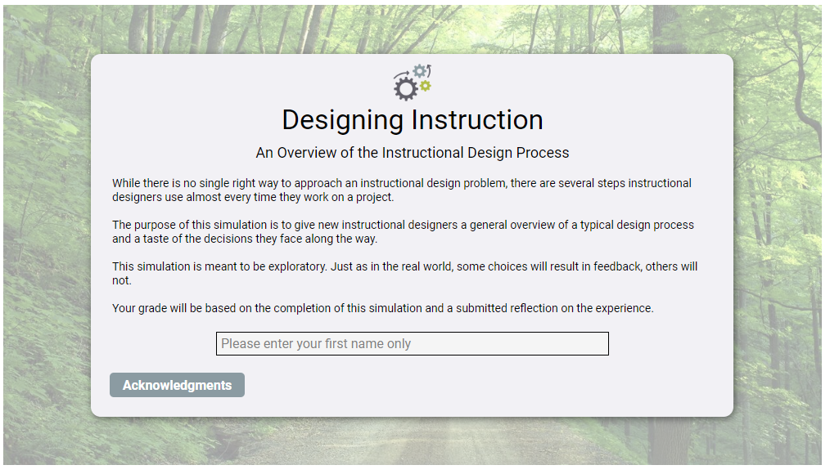Click the large dark gear in the logo
This screenshot has width=830, height=474.
[405, 88]
